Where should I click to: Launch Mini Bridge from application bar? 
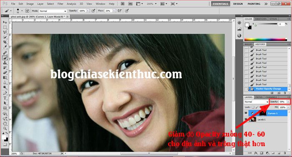(x=130, y=4)
